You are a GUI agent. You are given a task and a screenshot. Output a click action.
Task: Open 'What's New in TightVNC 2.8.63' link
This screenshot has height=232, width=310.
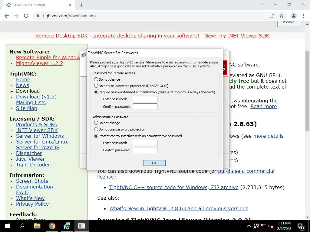179,208
